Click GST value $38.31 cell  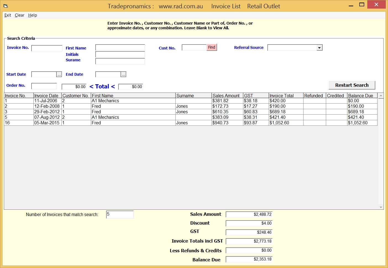pos(256,117)
